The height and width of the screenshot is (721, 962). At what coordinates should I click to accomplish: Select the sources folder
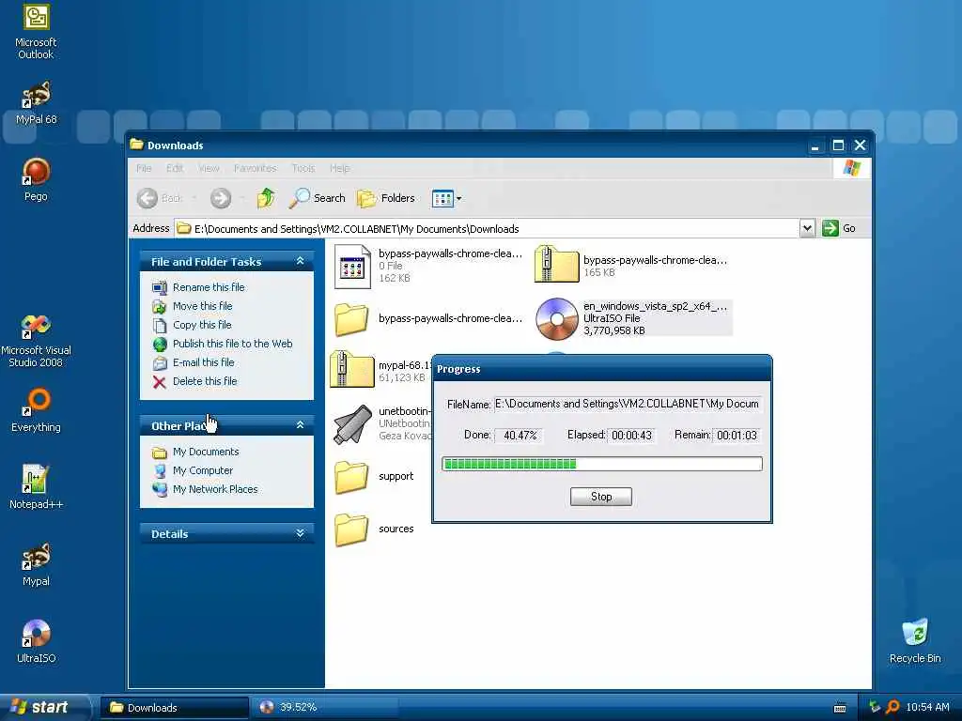[374, 529]
